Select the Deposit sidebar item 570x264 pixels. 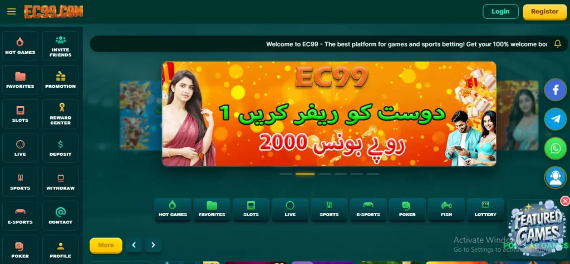(x=60, y=148)
